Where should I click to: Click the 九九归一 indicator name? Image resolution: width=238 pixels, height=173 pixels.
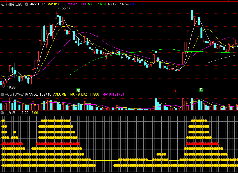point(11,113)
